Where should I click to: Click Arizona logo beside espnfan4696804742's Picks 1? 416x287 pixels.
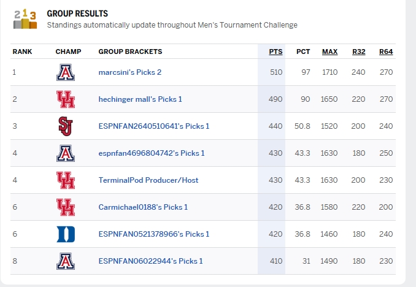point(65,153)
